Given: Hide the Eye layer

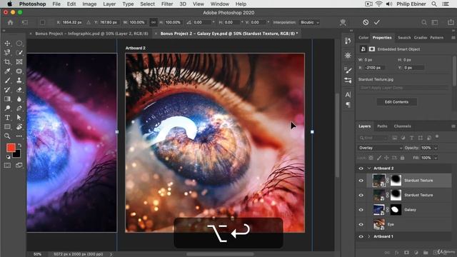Looking at the screenshot, I should click(361, 224).
